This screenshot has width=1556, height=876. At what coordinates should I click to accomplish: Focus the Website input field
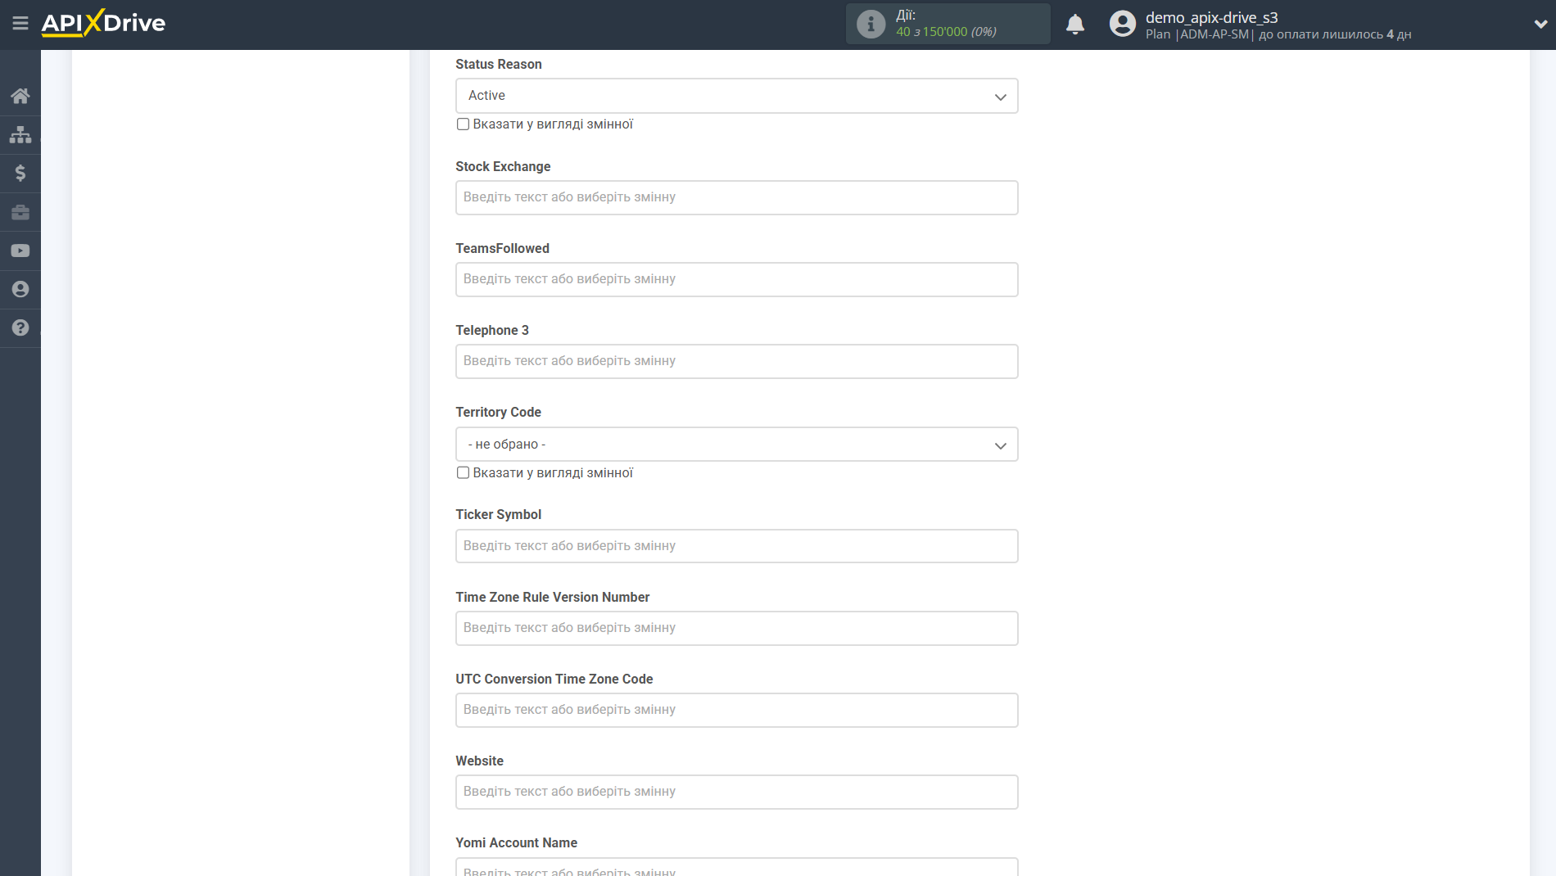coord(736,792)
